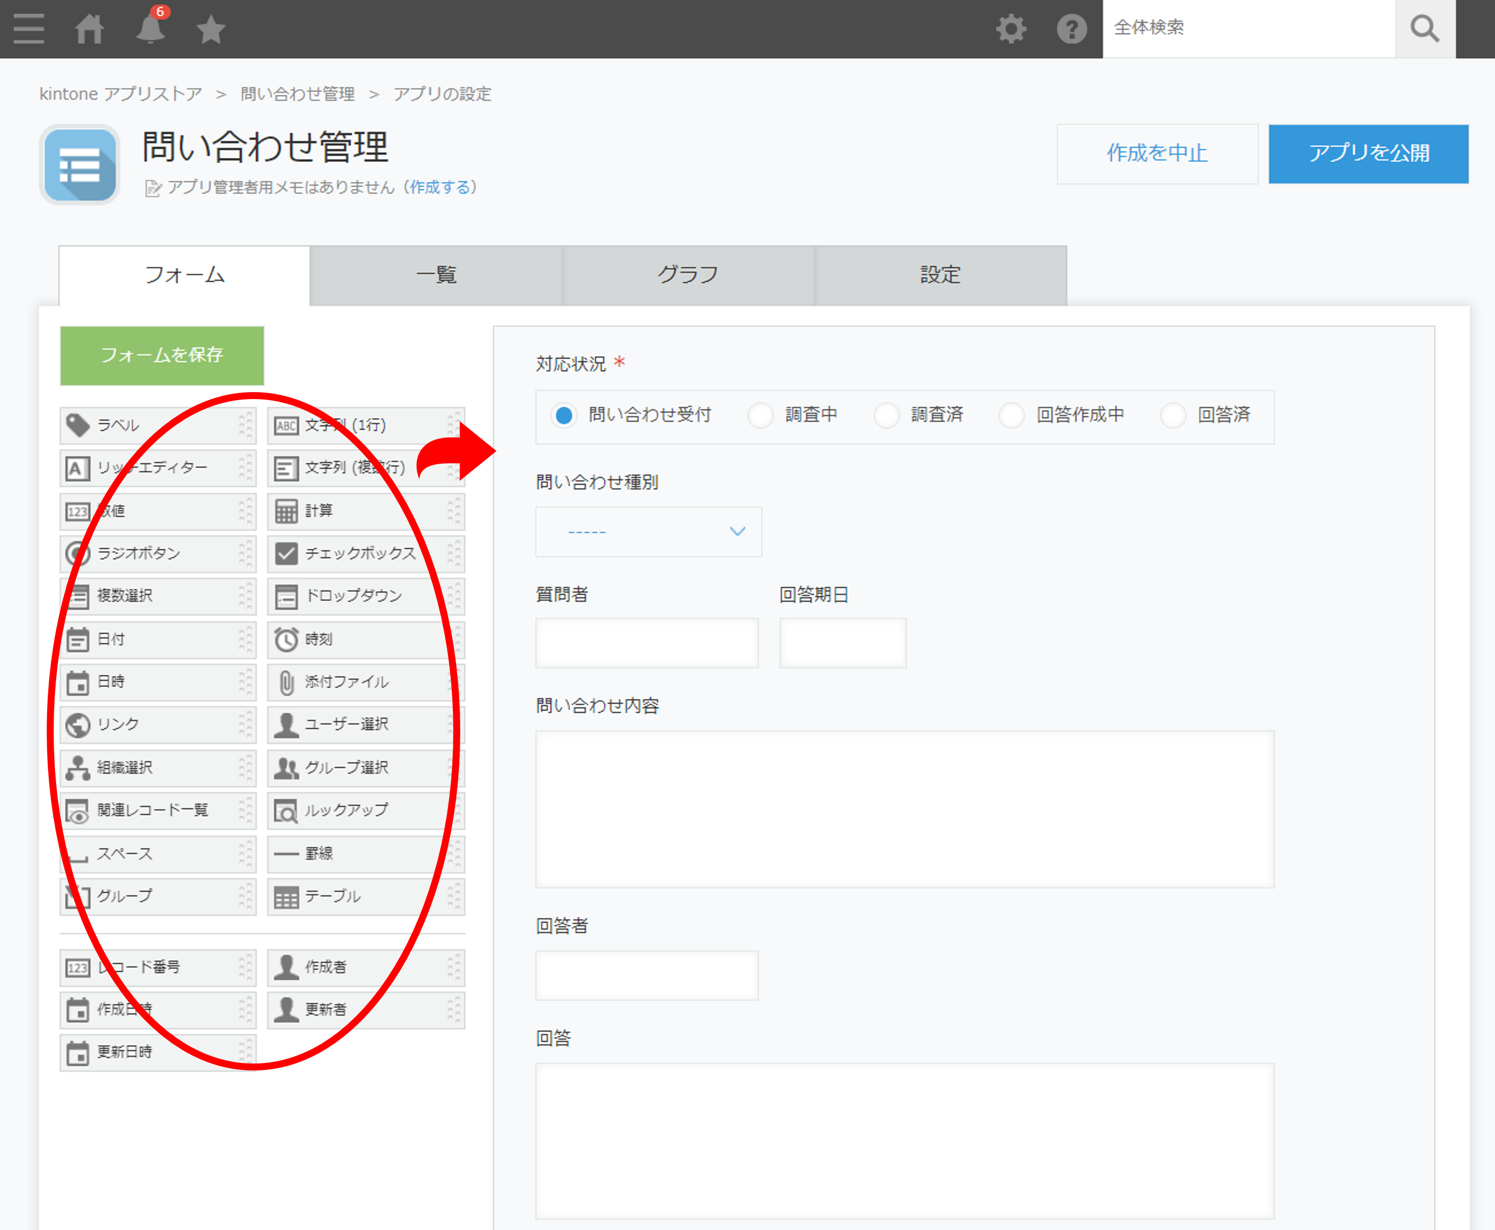The image size is (1495, 1230).
Task: Click the favorites star icon
Action: [x=210, y=29]
